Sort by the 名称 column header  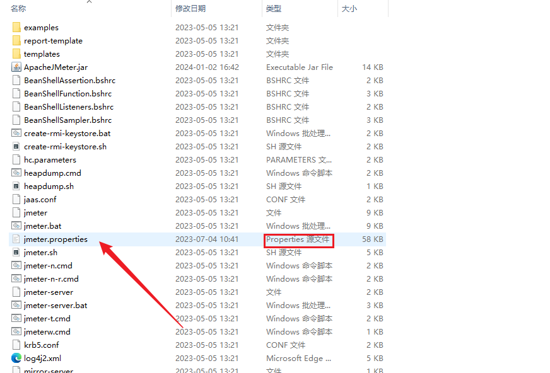click(18, 8)
